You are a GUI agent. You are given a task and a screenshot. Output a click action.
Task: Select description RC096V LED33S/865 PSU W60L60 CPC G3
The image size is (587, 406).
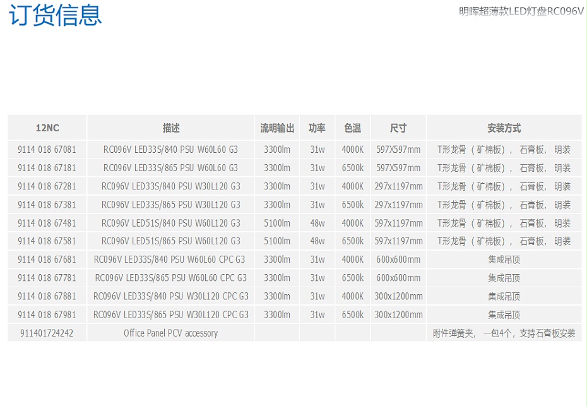170,278
